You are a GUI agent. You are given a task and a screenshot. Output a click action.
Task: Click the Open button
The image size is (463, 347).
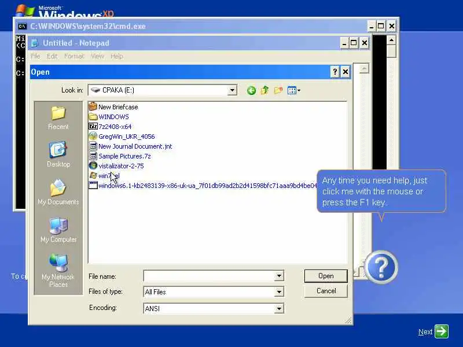click(326, 276)
